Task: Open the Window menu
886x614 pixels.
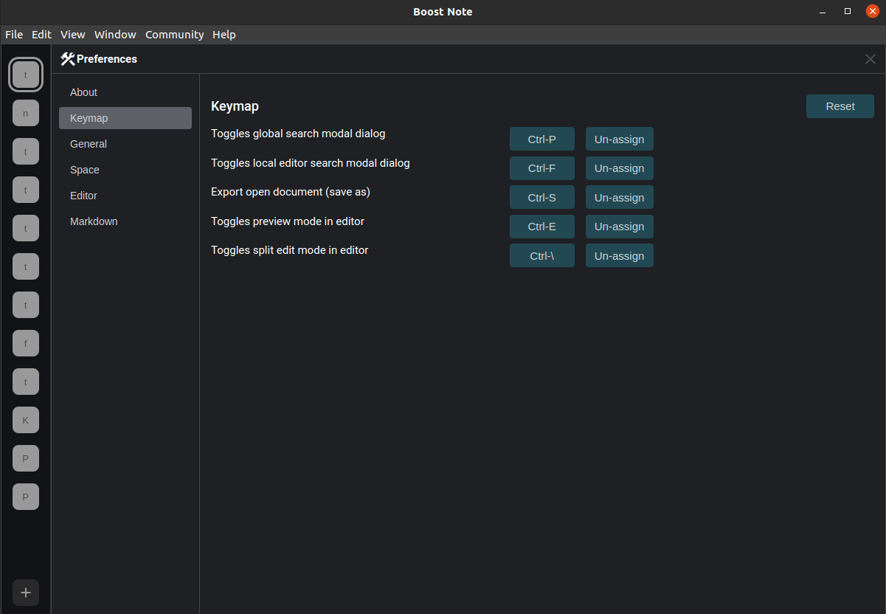Action: pos(115,35)
